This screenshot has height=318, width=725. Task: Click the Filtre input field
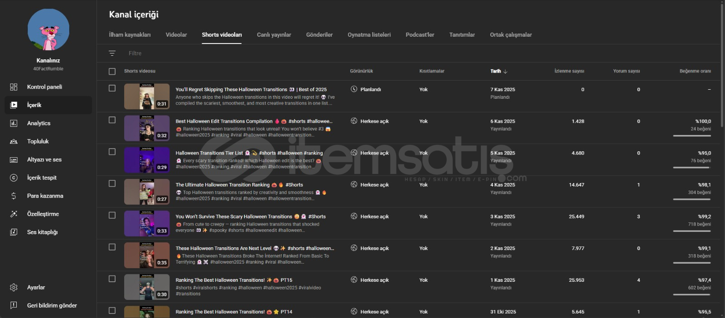(227, 53)
